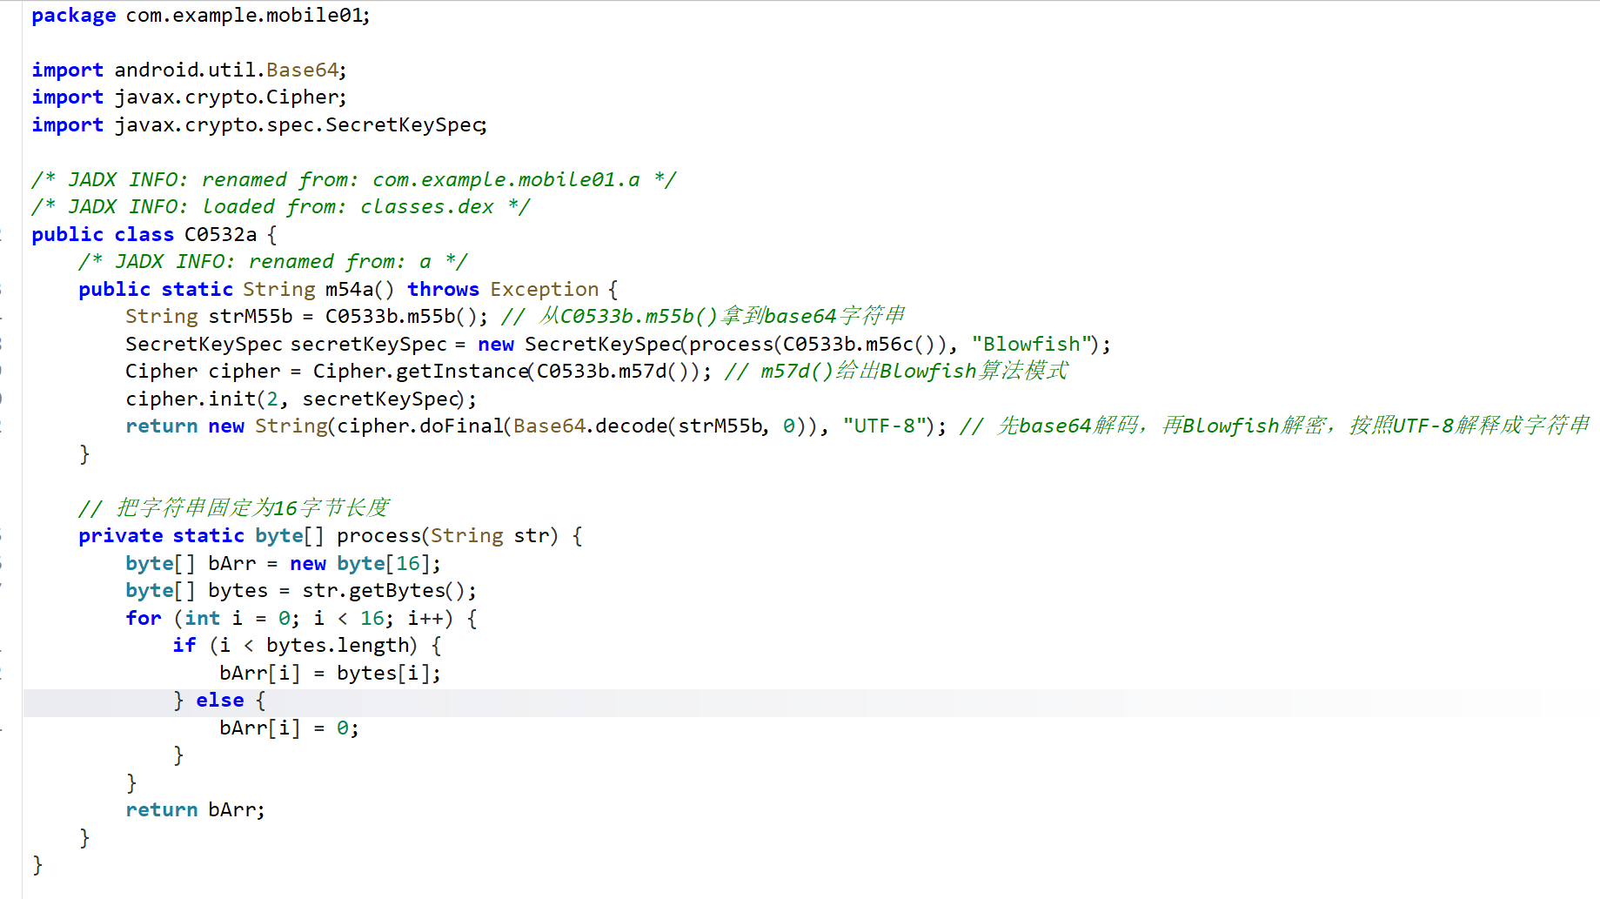Click the 'bArr[i] = bytes[i];' statement
This screenshot has height=899, width=1600.
point(331,673)
